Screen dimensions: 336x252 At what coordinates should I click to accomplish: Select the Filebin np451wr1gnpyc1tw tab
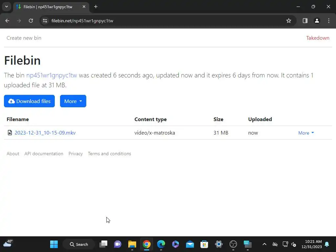pos(51,7)
